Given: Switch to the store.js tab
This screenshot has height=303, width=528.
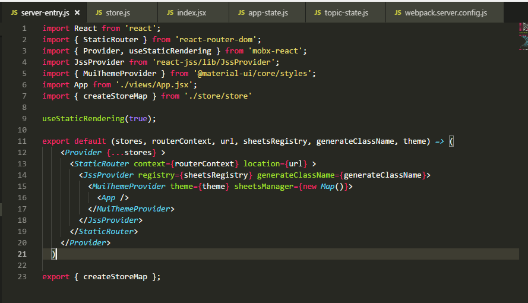Looking at the screenshot, I should click(118, 12).
